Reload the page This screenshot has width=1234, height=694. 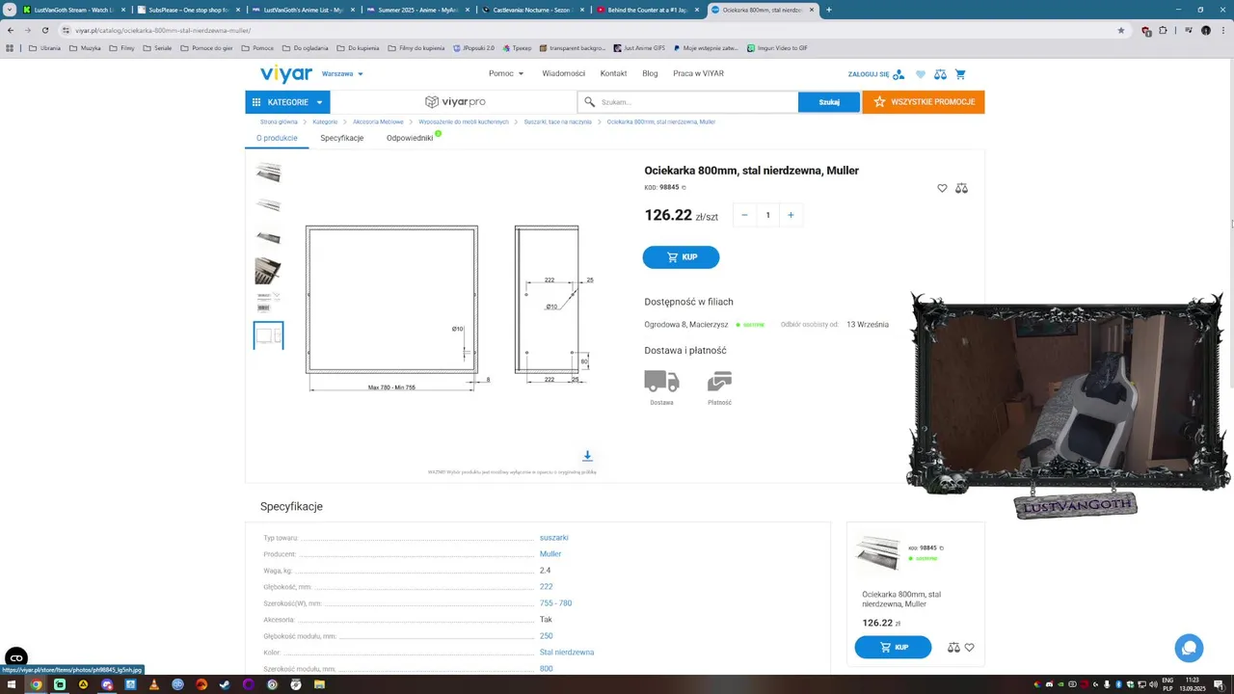point(44,30)
